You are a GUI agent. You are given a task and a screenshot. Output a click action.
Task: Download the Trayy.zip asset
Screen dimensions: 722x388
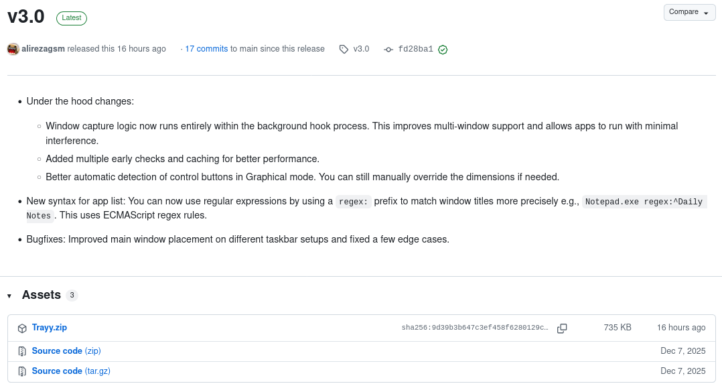pyautogui.click(x=50, y=328)
